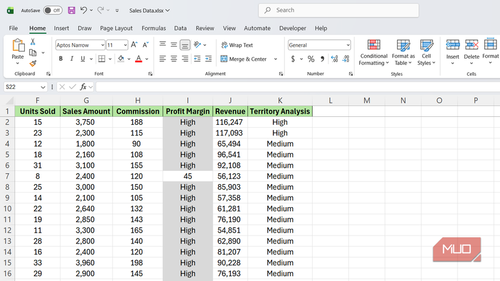Click Increase Decimal icon
The image size is (500, 281).
(x=335, y=59)
